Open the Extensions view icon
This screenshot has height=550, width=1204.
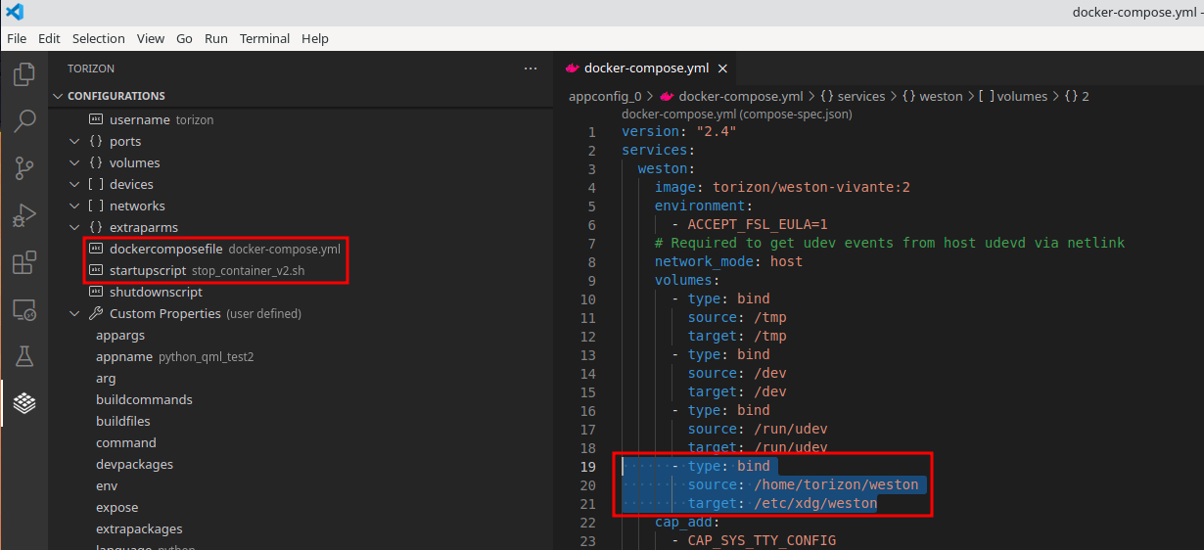(x=24, y=262)
